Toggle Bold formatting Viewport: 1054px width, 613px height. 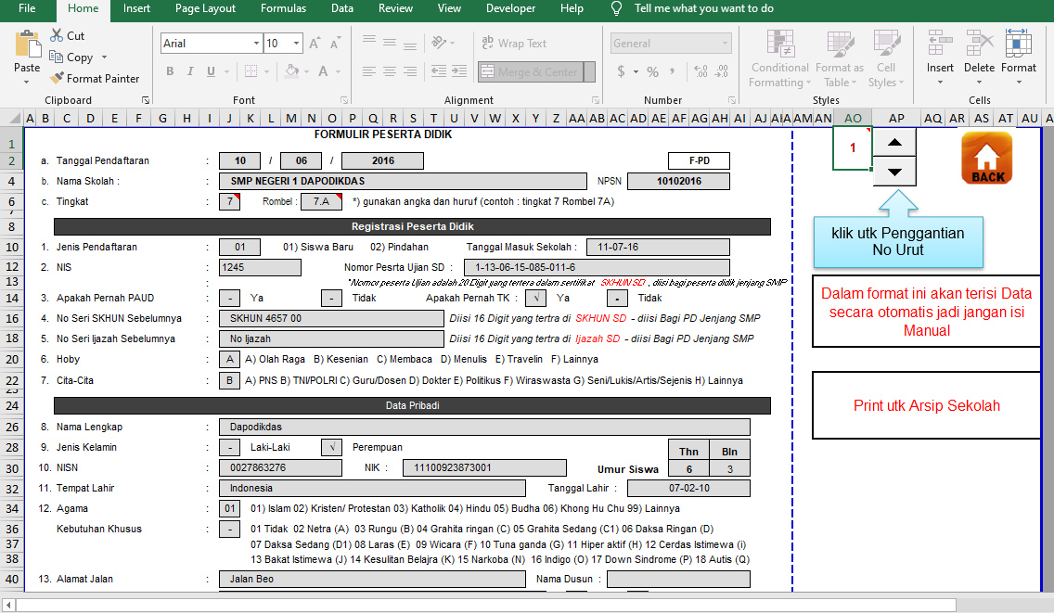[x=170, y=71]
